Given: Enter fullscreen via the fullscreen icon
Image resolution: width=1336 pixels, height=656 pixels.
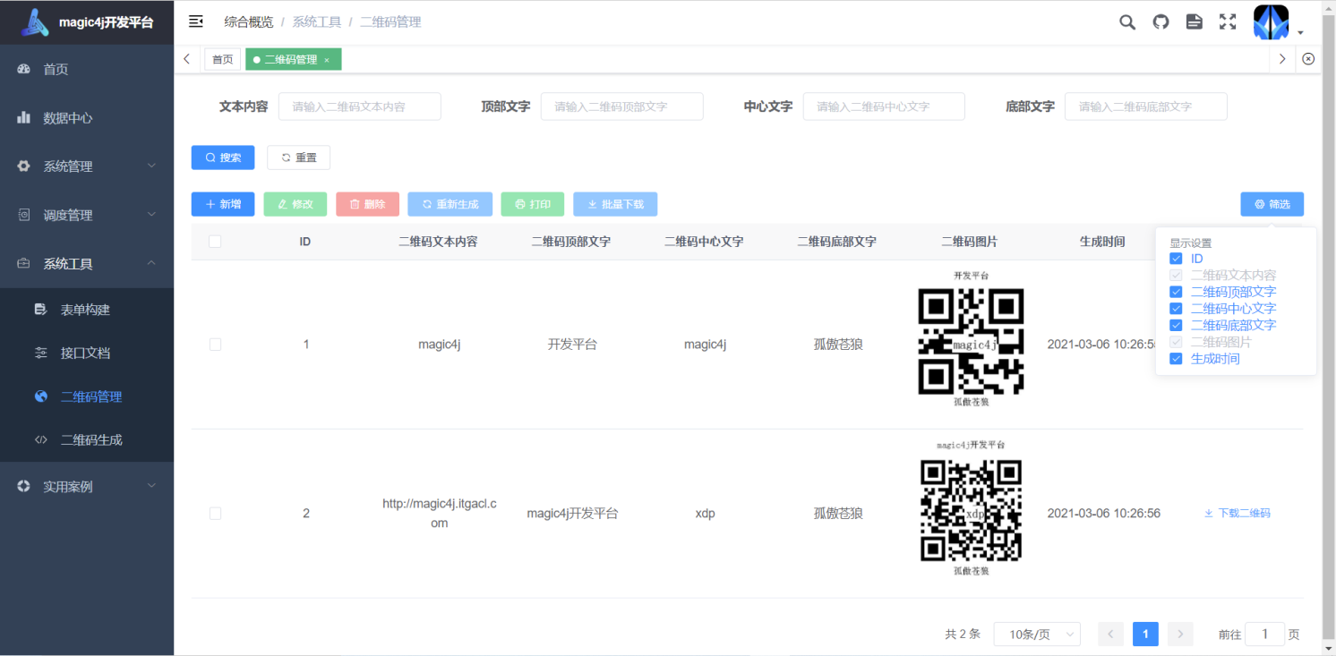Looking at the screenshot, I should click(1227, 21).
